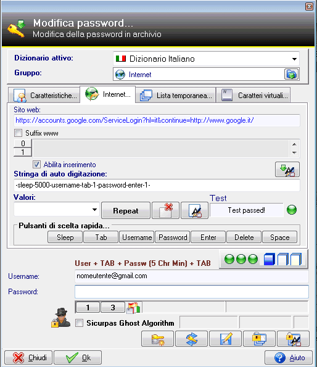Switch to the Caratteristiche tab
The height and width of the screenshot is (367, 317).
[44, 96]
